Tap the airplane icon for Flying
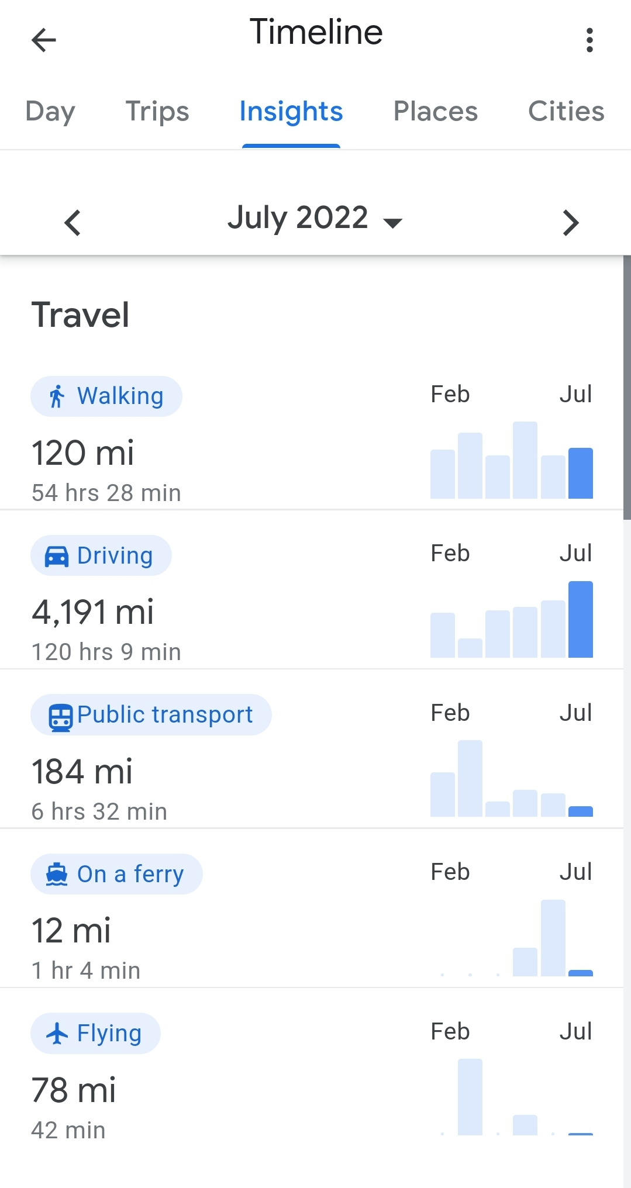The height and width of the screenshot is (1188, 631). 57,1034
